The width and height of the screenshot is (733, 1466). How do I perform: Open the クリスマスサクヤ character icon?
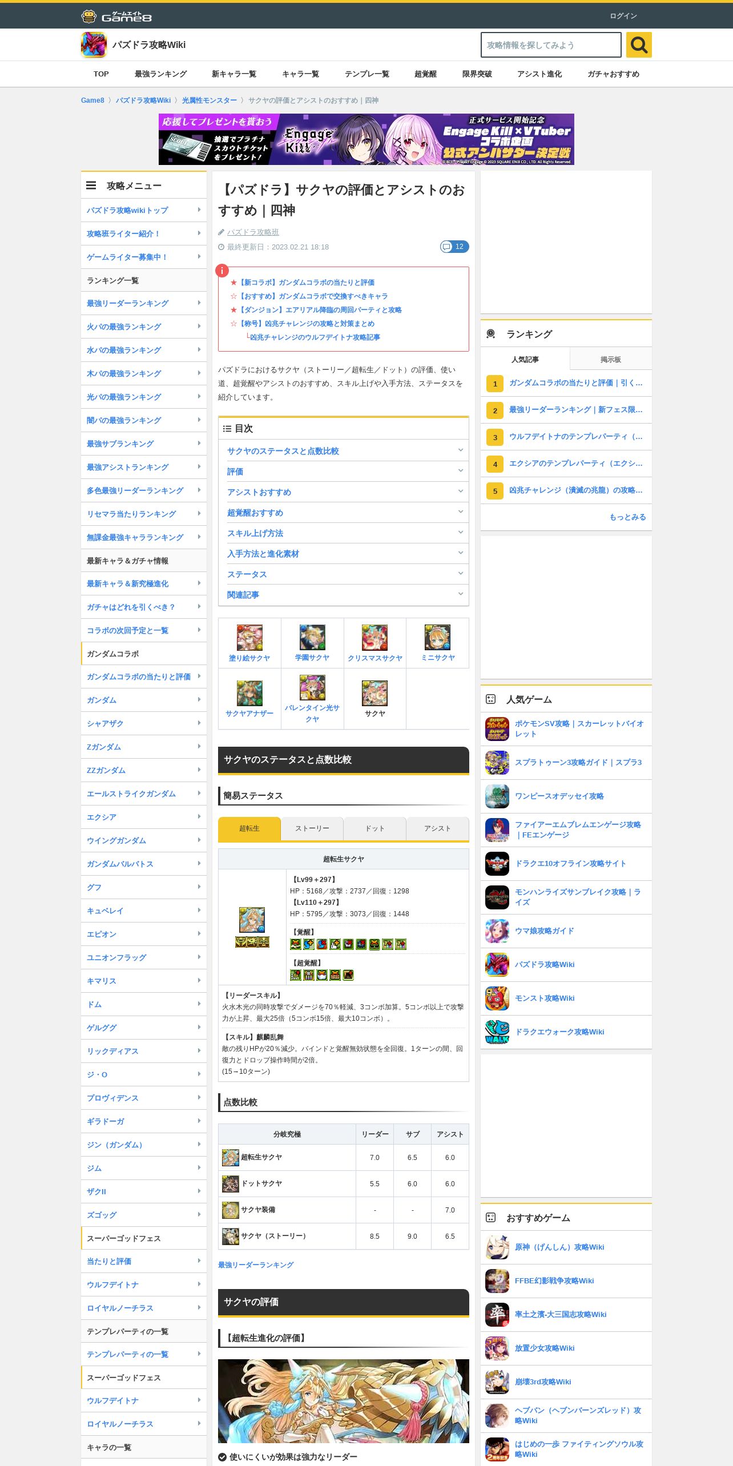[374, 638]
